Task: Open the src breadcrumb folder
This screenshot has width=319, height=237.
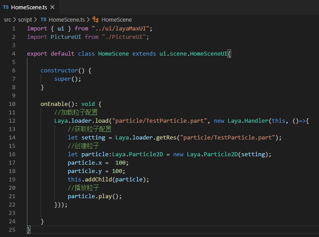Action: pos(8,19)
